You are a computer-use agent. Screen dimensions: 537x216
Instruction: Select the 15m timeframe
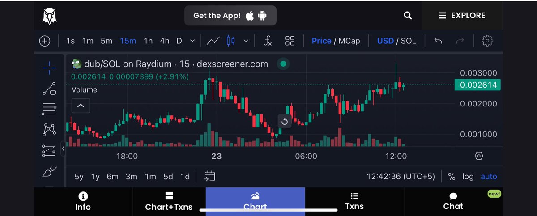click(x=128, y=41)
